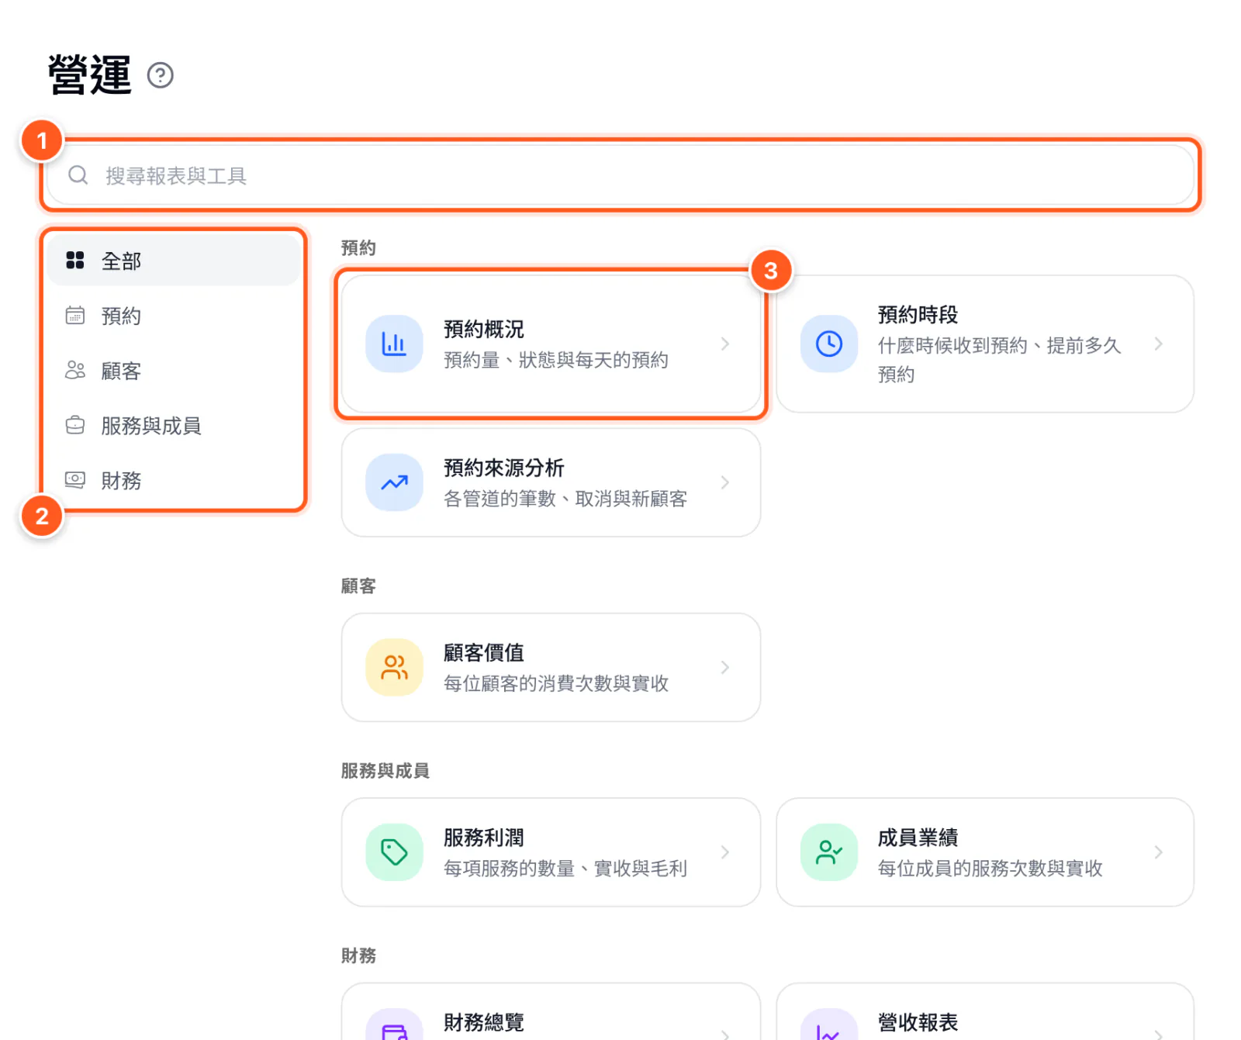Click the text 預約量、狀態與每天的預約
The image size is (1241, 1040).
tap(556, 360)
